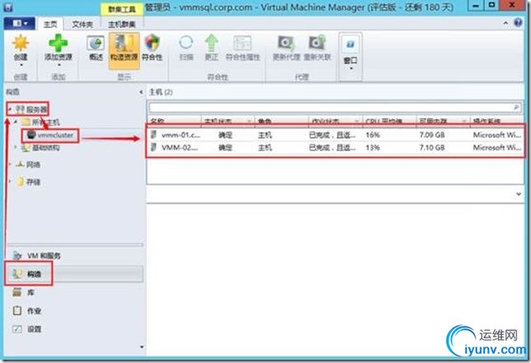
Task: Click the 7.10 GB memory cell
Action: click(x=432, y=148)
